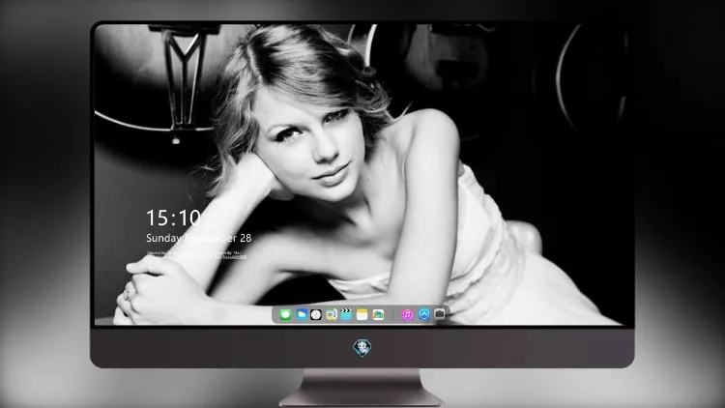The image size is (725, 408).
Task: Click the diamond logo on monitor chin
Action: [x=362, y=348]
